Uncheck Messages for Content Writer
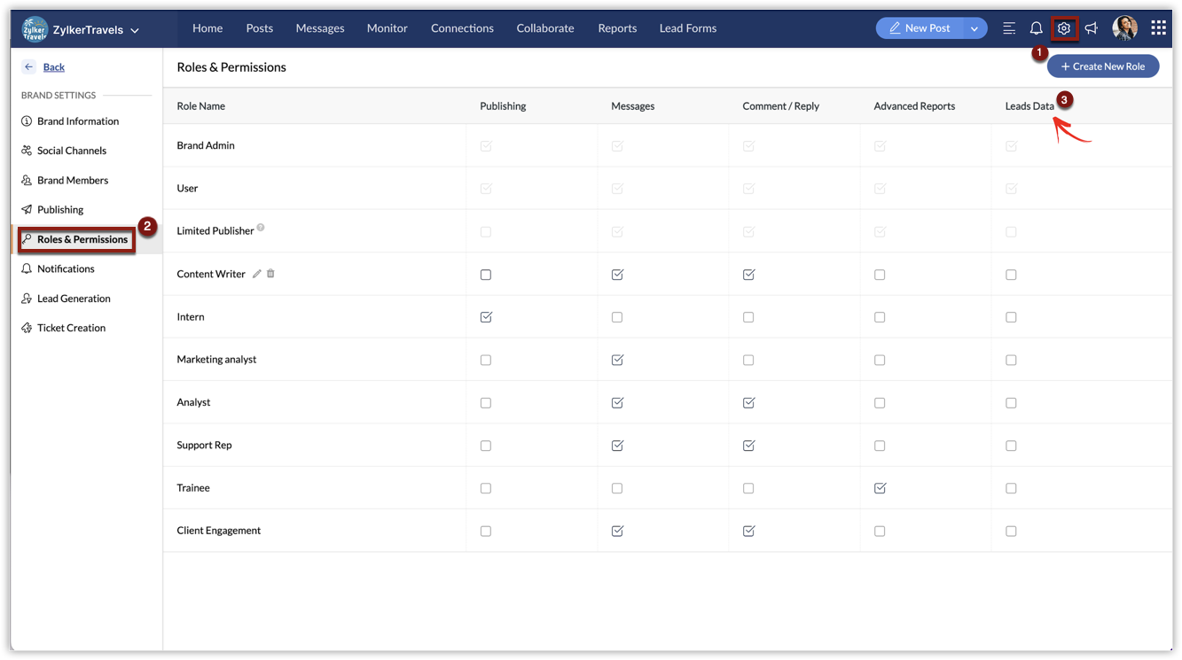Viewport: 1182px width, 660px height. pos(617,275)
